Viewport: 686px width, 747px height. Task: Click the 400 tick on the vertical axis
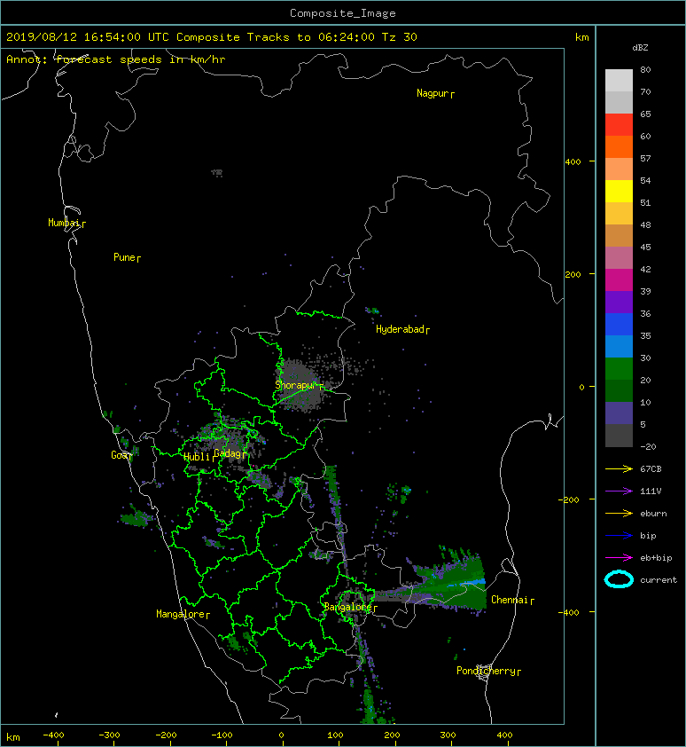click(573, 162)
